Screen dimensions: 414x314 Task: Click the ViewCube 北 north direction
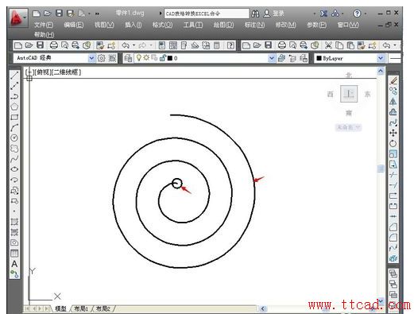pos(349,76)
